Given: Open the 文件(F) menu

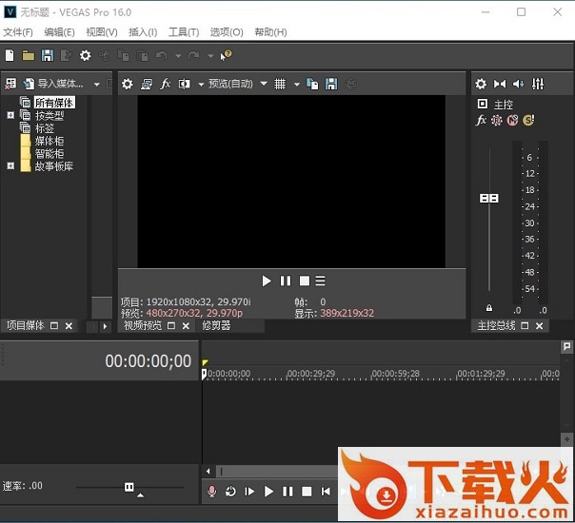Looking at the screenshot, I should [17, 32].
